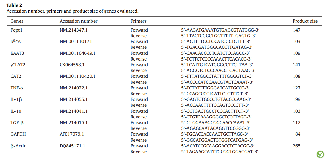
Task: Click the Table 2 title text
Action: [14, 5]
